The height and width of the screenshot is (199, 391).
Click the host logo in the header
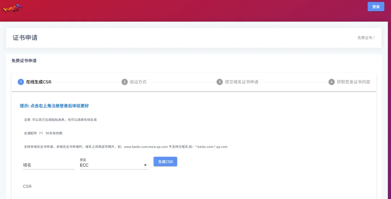tap(12, 7)
